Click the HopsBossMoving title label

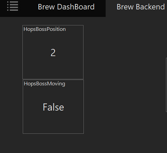coord(44,84)
